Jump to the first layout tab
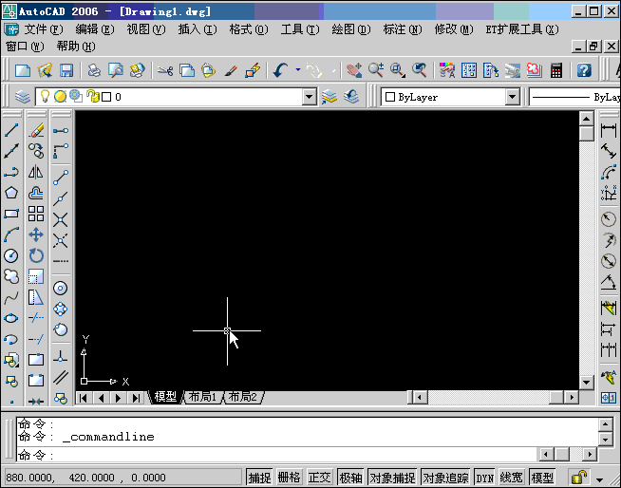Image resolution: width=621 pixels, height=488 pixels. point(84,398)
